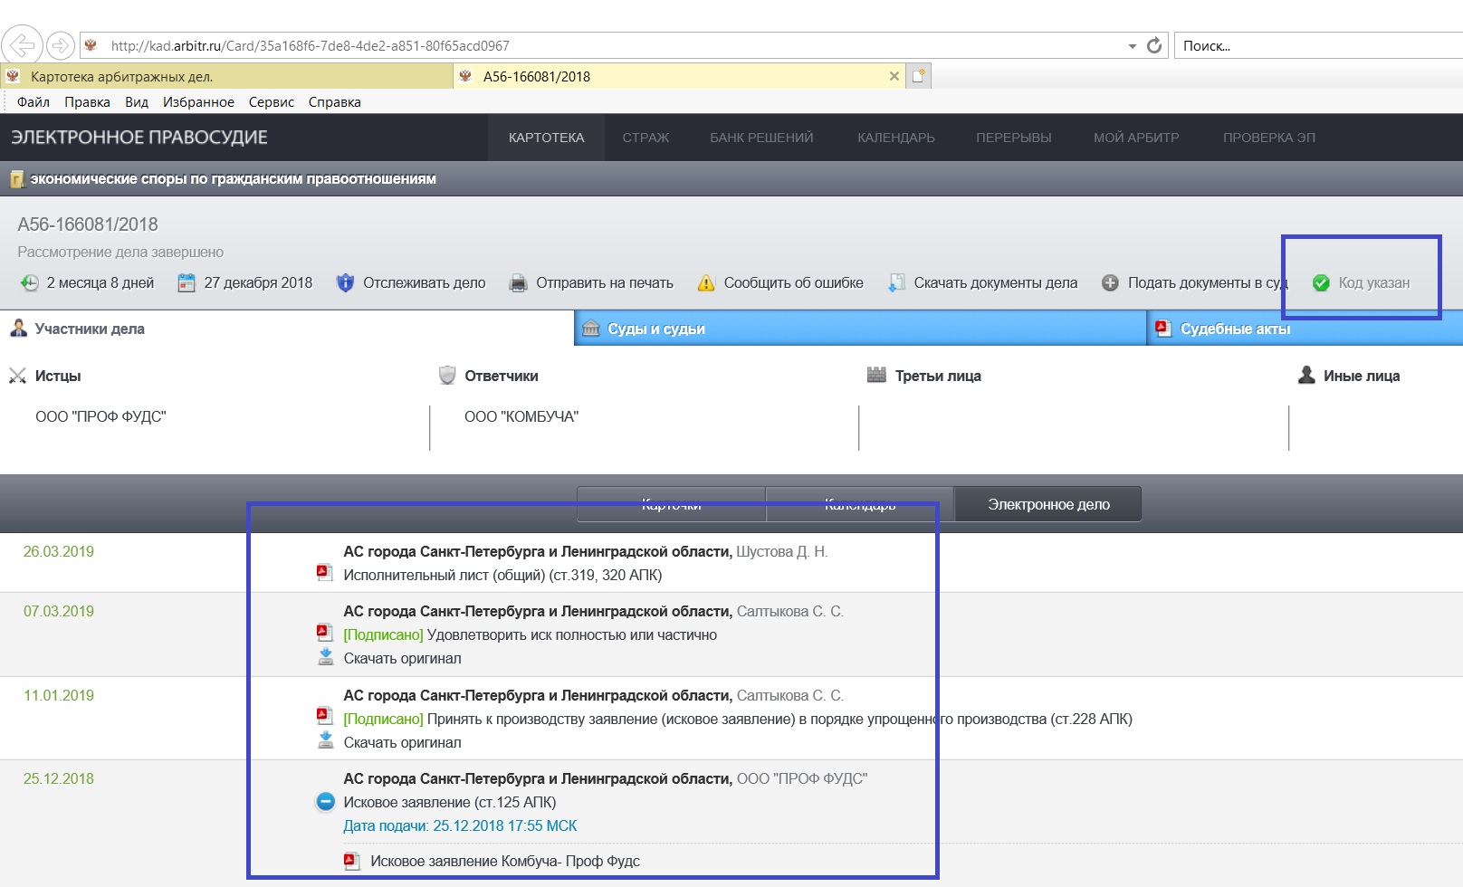The image size is (1463, 887).
Task: Click into the Поиск search field
Action: click(x=1318, y=45)
